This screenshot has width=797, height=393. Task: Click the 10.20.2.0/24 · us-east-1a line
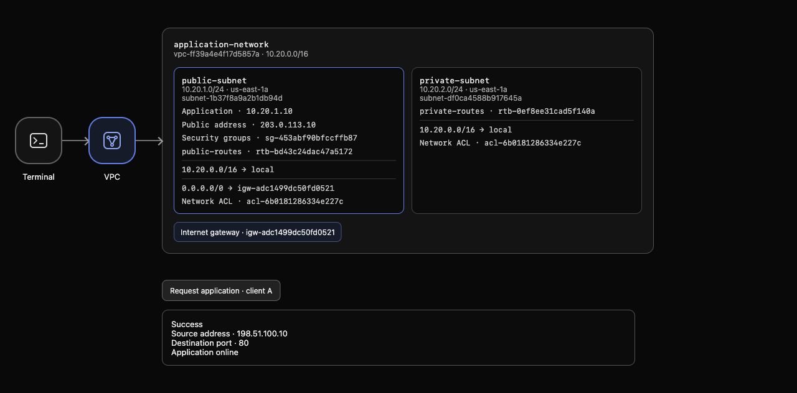pos(464,90)
